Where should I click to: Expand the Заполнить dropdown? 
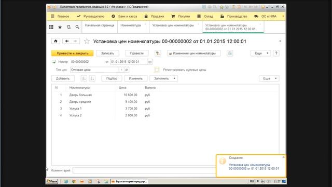(164, 78)
